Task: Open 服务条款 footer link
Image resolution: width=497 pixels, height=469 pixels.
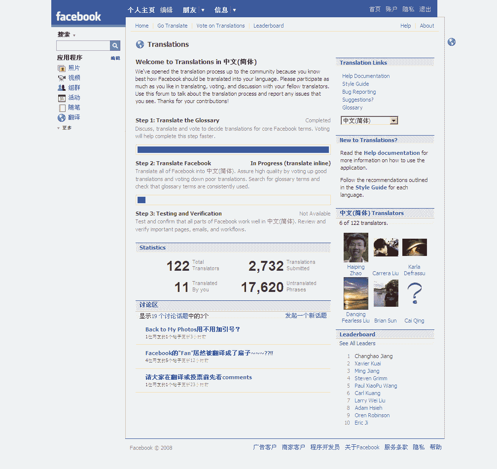Action: pyautogui.click(x=396, y=447)
